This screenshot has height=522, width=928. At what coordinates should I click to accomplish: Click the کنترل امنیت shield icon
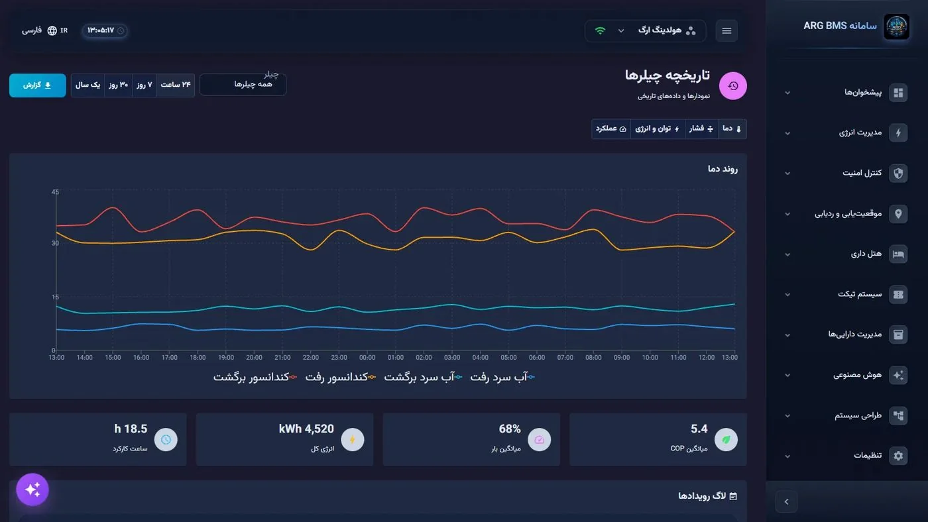click(x=898, y=174)
